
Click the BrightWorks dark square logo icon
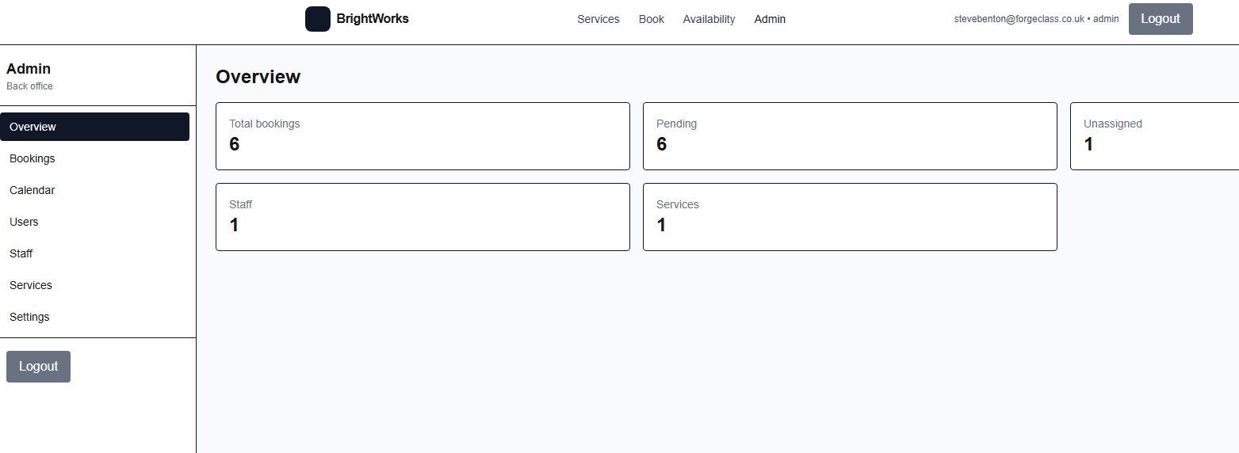(317, 19)
